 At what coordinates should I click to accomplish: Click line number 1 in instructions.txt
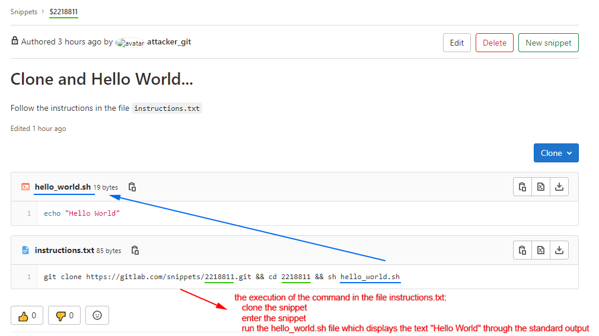pos(28,277)
